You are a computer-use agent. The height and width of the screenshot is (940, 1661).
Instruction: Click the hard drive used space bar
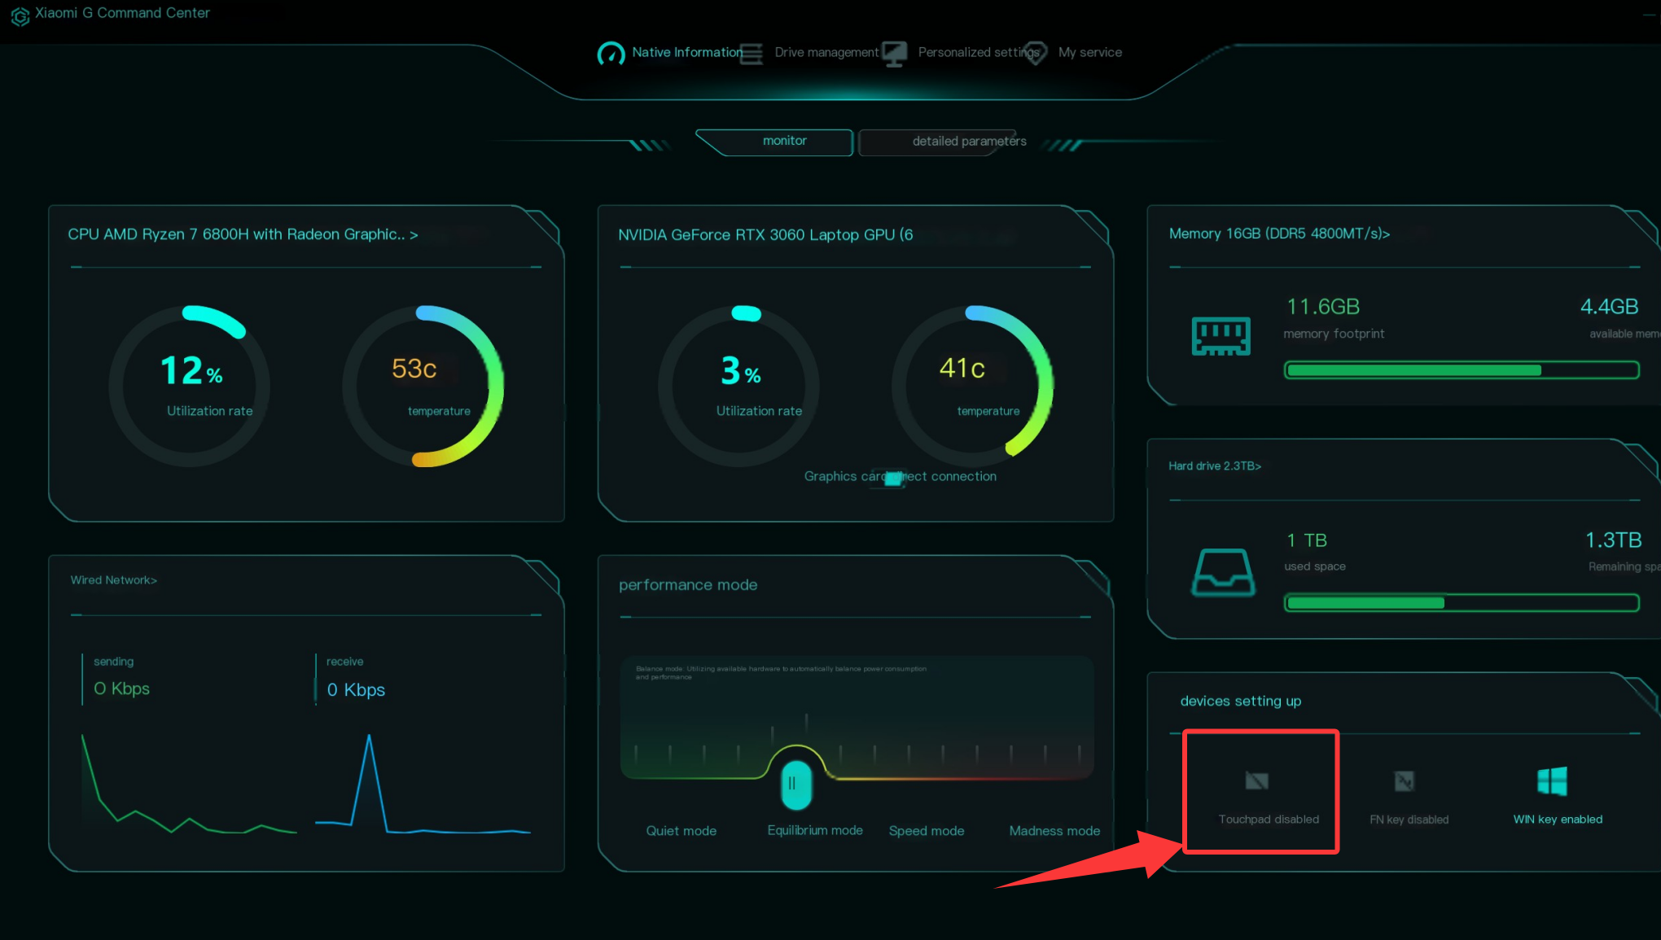[x=1462, y=603]
